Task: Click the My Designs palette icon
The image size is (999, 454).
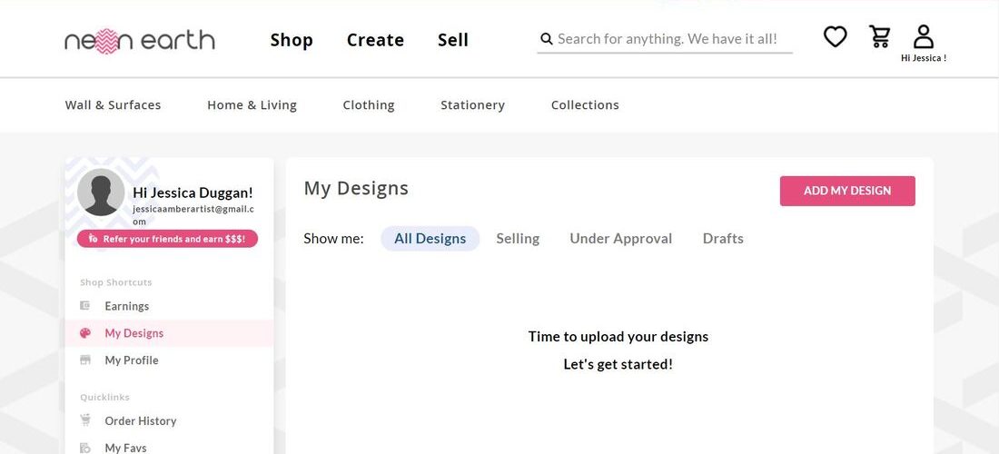Action: [85, 333]
